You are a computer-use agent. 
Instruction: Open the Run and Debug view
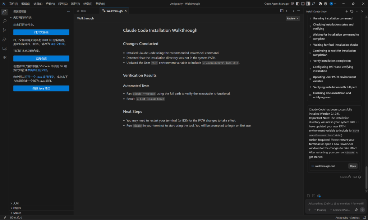pyautogui.click(x=4, y=39)
